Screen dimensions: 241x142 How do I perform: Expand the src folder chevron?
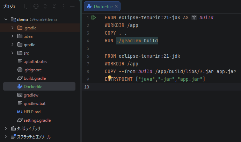coord(13,53)
